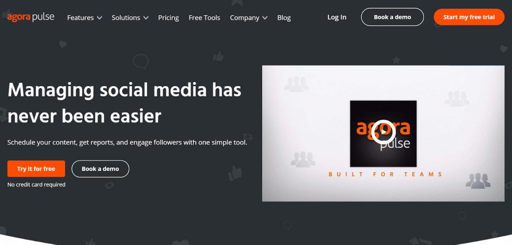Click Start my free trial button
The image size is (512, 245).
(469, 17)
